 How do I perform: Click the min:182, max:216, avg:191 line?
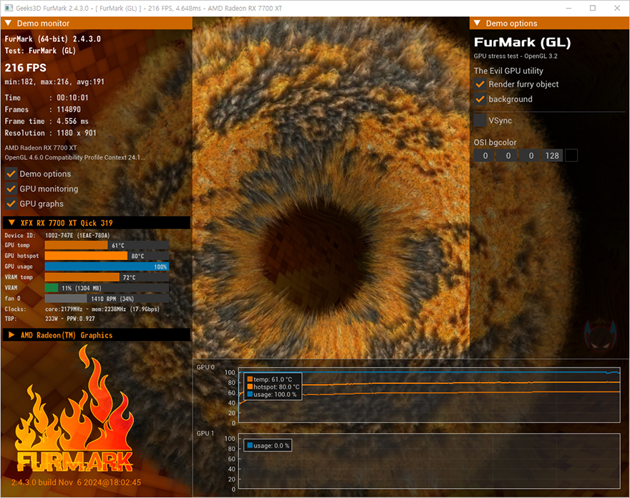click(54, 82)
